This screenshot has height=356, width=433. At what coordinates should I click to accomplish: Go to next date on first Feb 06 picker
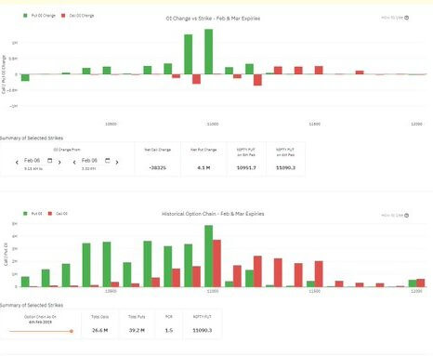click(x=59, y=162)
